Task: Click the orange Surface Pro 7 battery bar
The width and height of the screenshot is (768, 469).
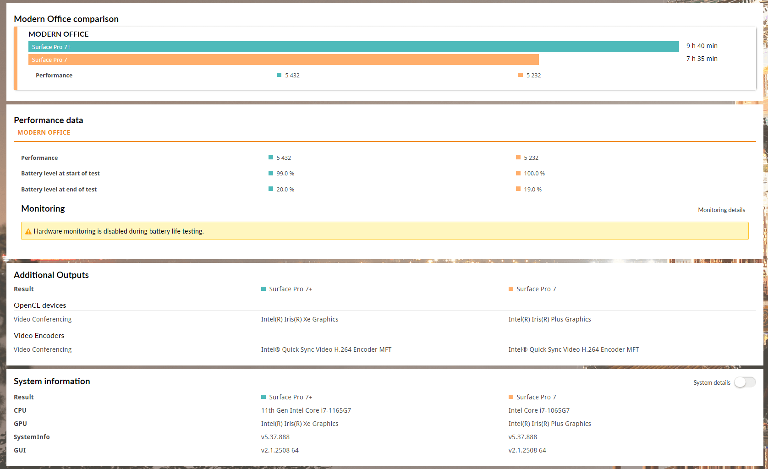Action: click(x=284, y=60)
